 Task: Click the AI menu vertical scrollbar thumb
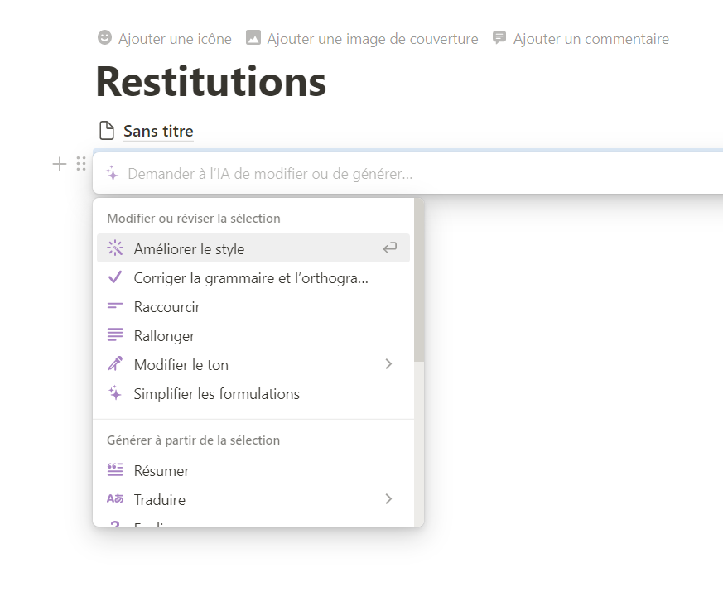[x=419, y=280]
